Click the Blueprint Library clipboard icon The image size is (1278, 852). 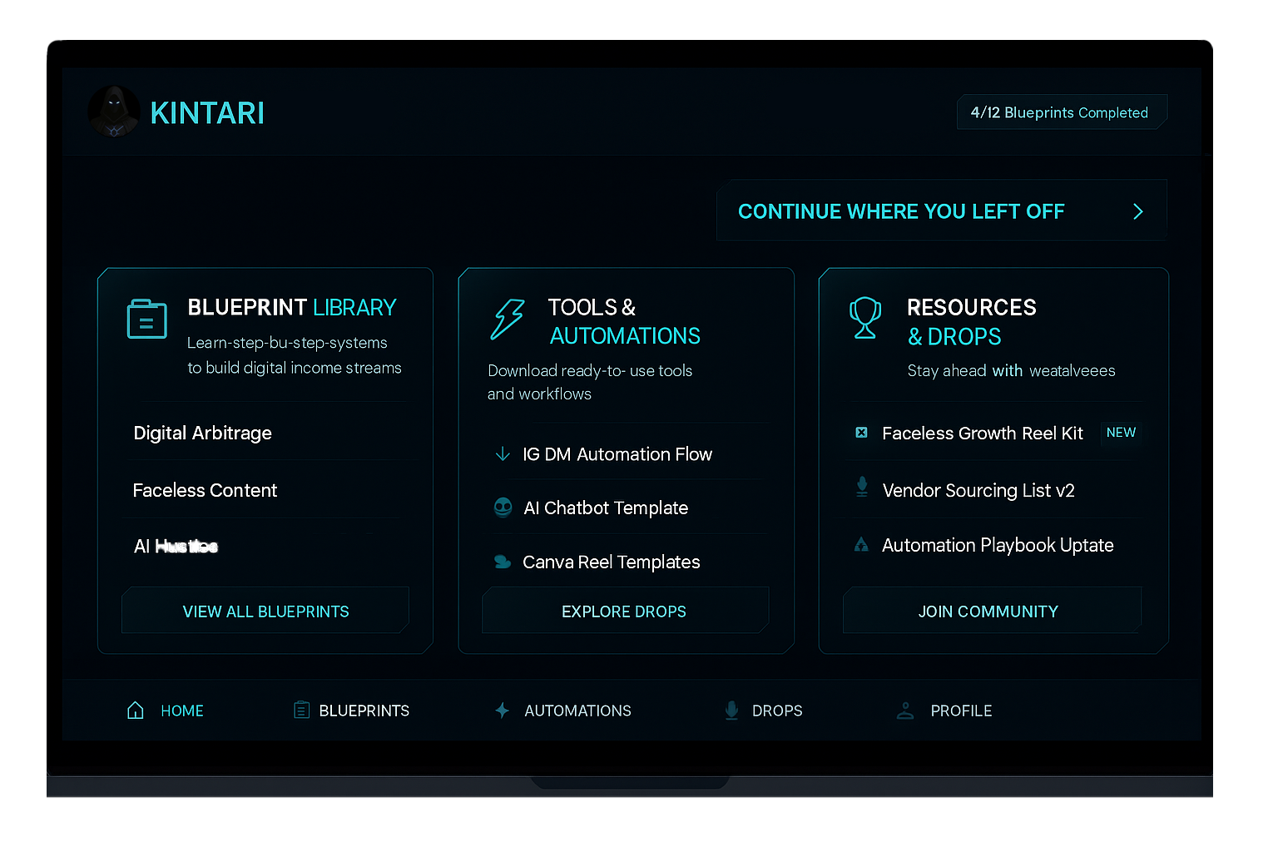coord(147,319)
